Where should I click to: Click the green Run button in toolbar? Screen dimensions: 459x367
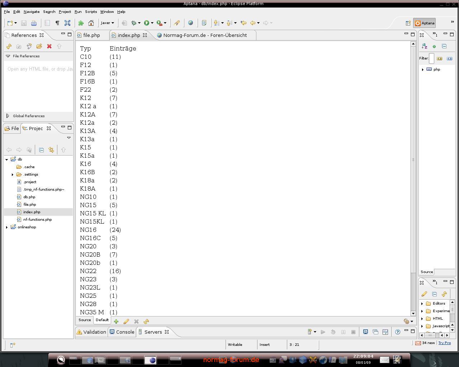[x=147, y=23]
